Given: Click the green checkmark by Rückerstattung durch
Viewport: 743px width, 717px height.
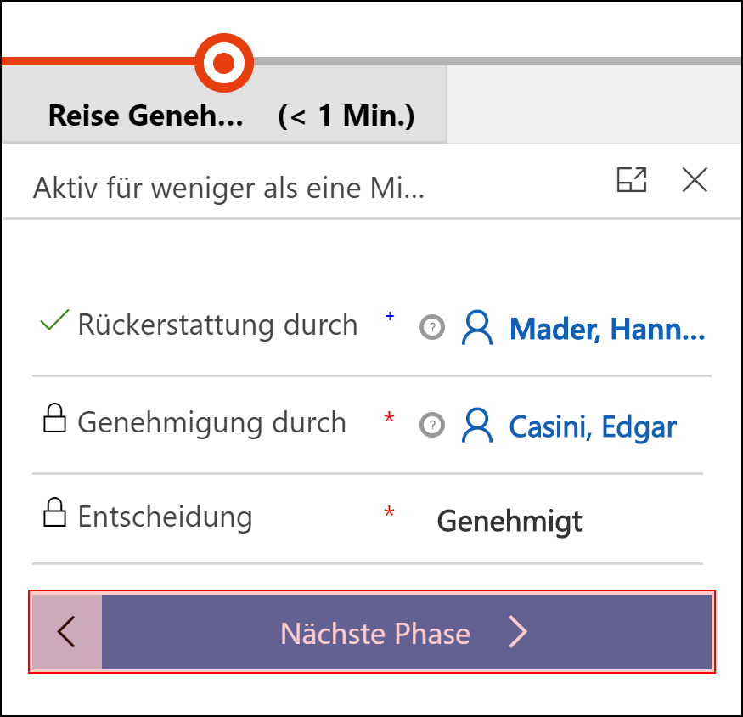Looking at the screenshot, I should (54, 319).
